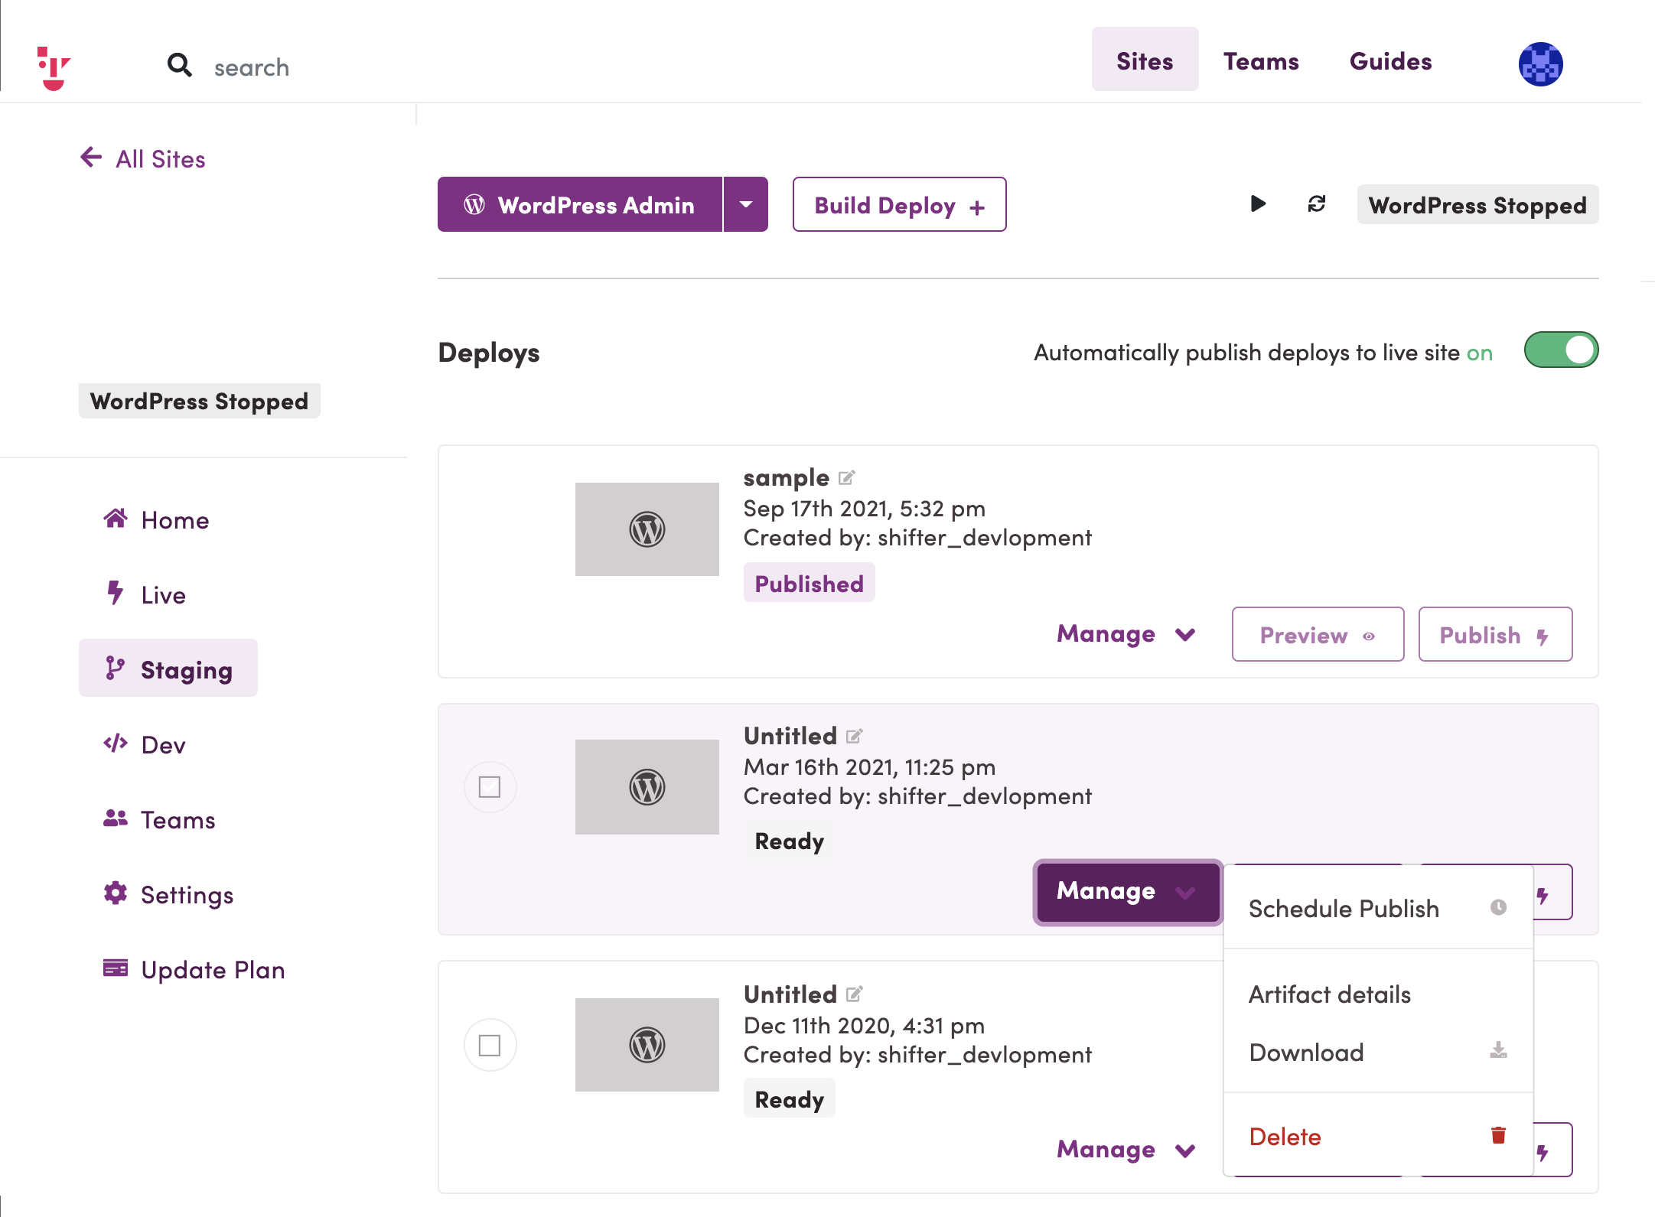Preview the sample deploy
Image resolution: width=1655 pixels, height=1217 pixels.
coord(1318,634)
